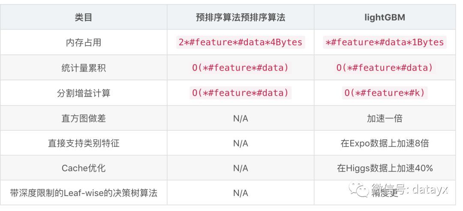Click the WeChat logo in the watermark
Image resolution: width=463 pixels, height=211 pixels.
point(358,189)
